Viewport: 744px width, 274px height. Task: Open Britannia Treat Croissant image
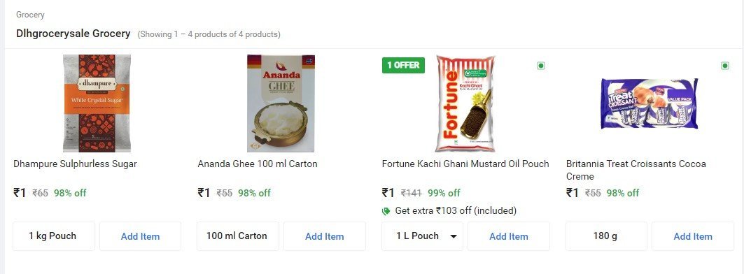tap(649, 103)
